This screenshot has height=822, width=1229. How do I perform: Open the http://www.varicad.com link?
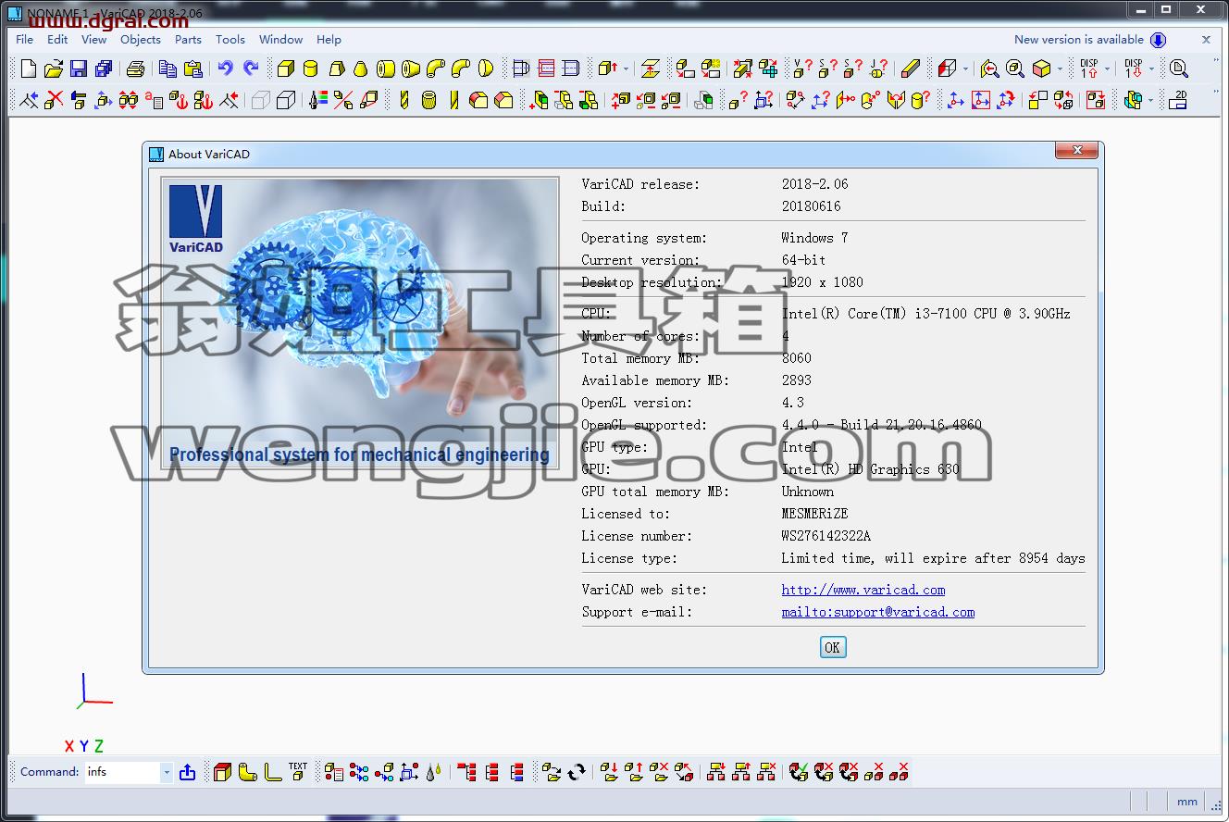coord(863,590)
